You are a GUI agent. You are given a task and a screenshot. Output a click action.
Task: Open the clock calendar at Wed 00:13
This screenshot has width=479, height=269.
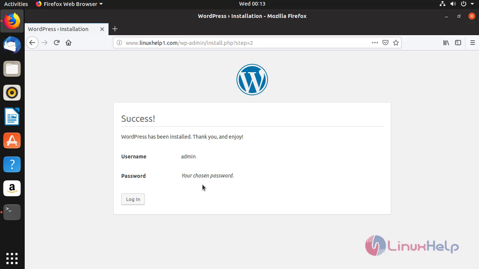[x=252, y=4]
